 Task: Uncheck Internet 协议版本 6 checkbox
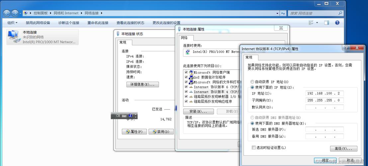coord(186,87)
